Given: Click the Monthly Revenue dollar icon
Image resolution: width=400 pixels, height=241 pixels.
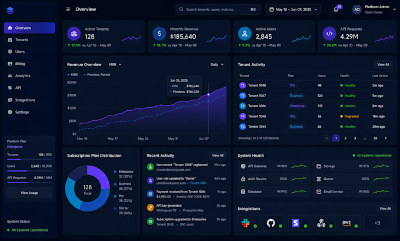Looking at the screenshot, I should (x=159, y=34).
